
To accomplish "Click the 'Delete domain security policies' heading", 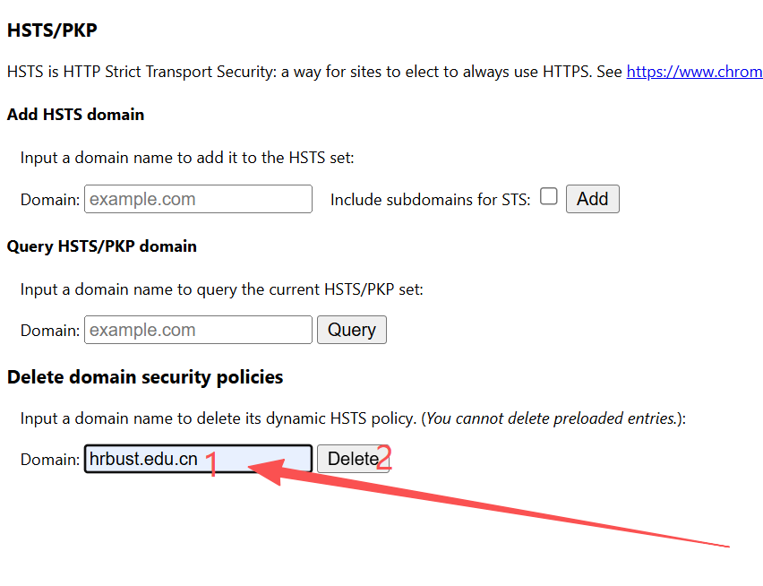I will pos(145,377).
